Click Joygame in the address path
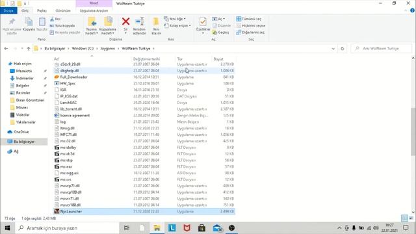The height and width of the screenshot is (234, 416). (x=108, y=49)
